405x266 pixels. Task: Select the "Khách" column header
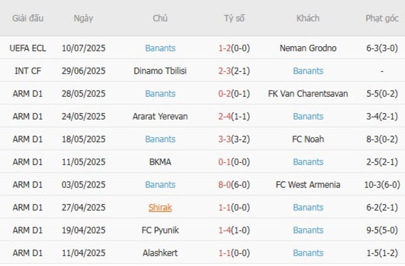coord(308,18)
